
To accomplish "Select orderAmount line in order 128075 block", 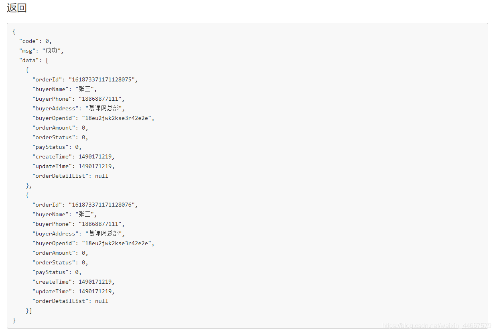I will [60, 128].
